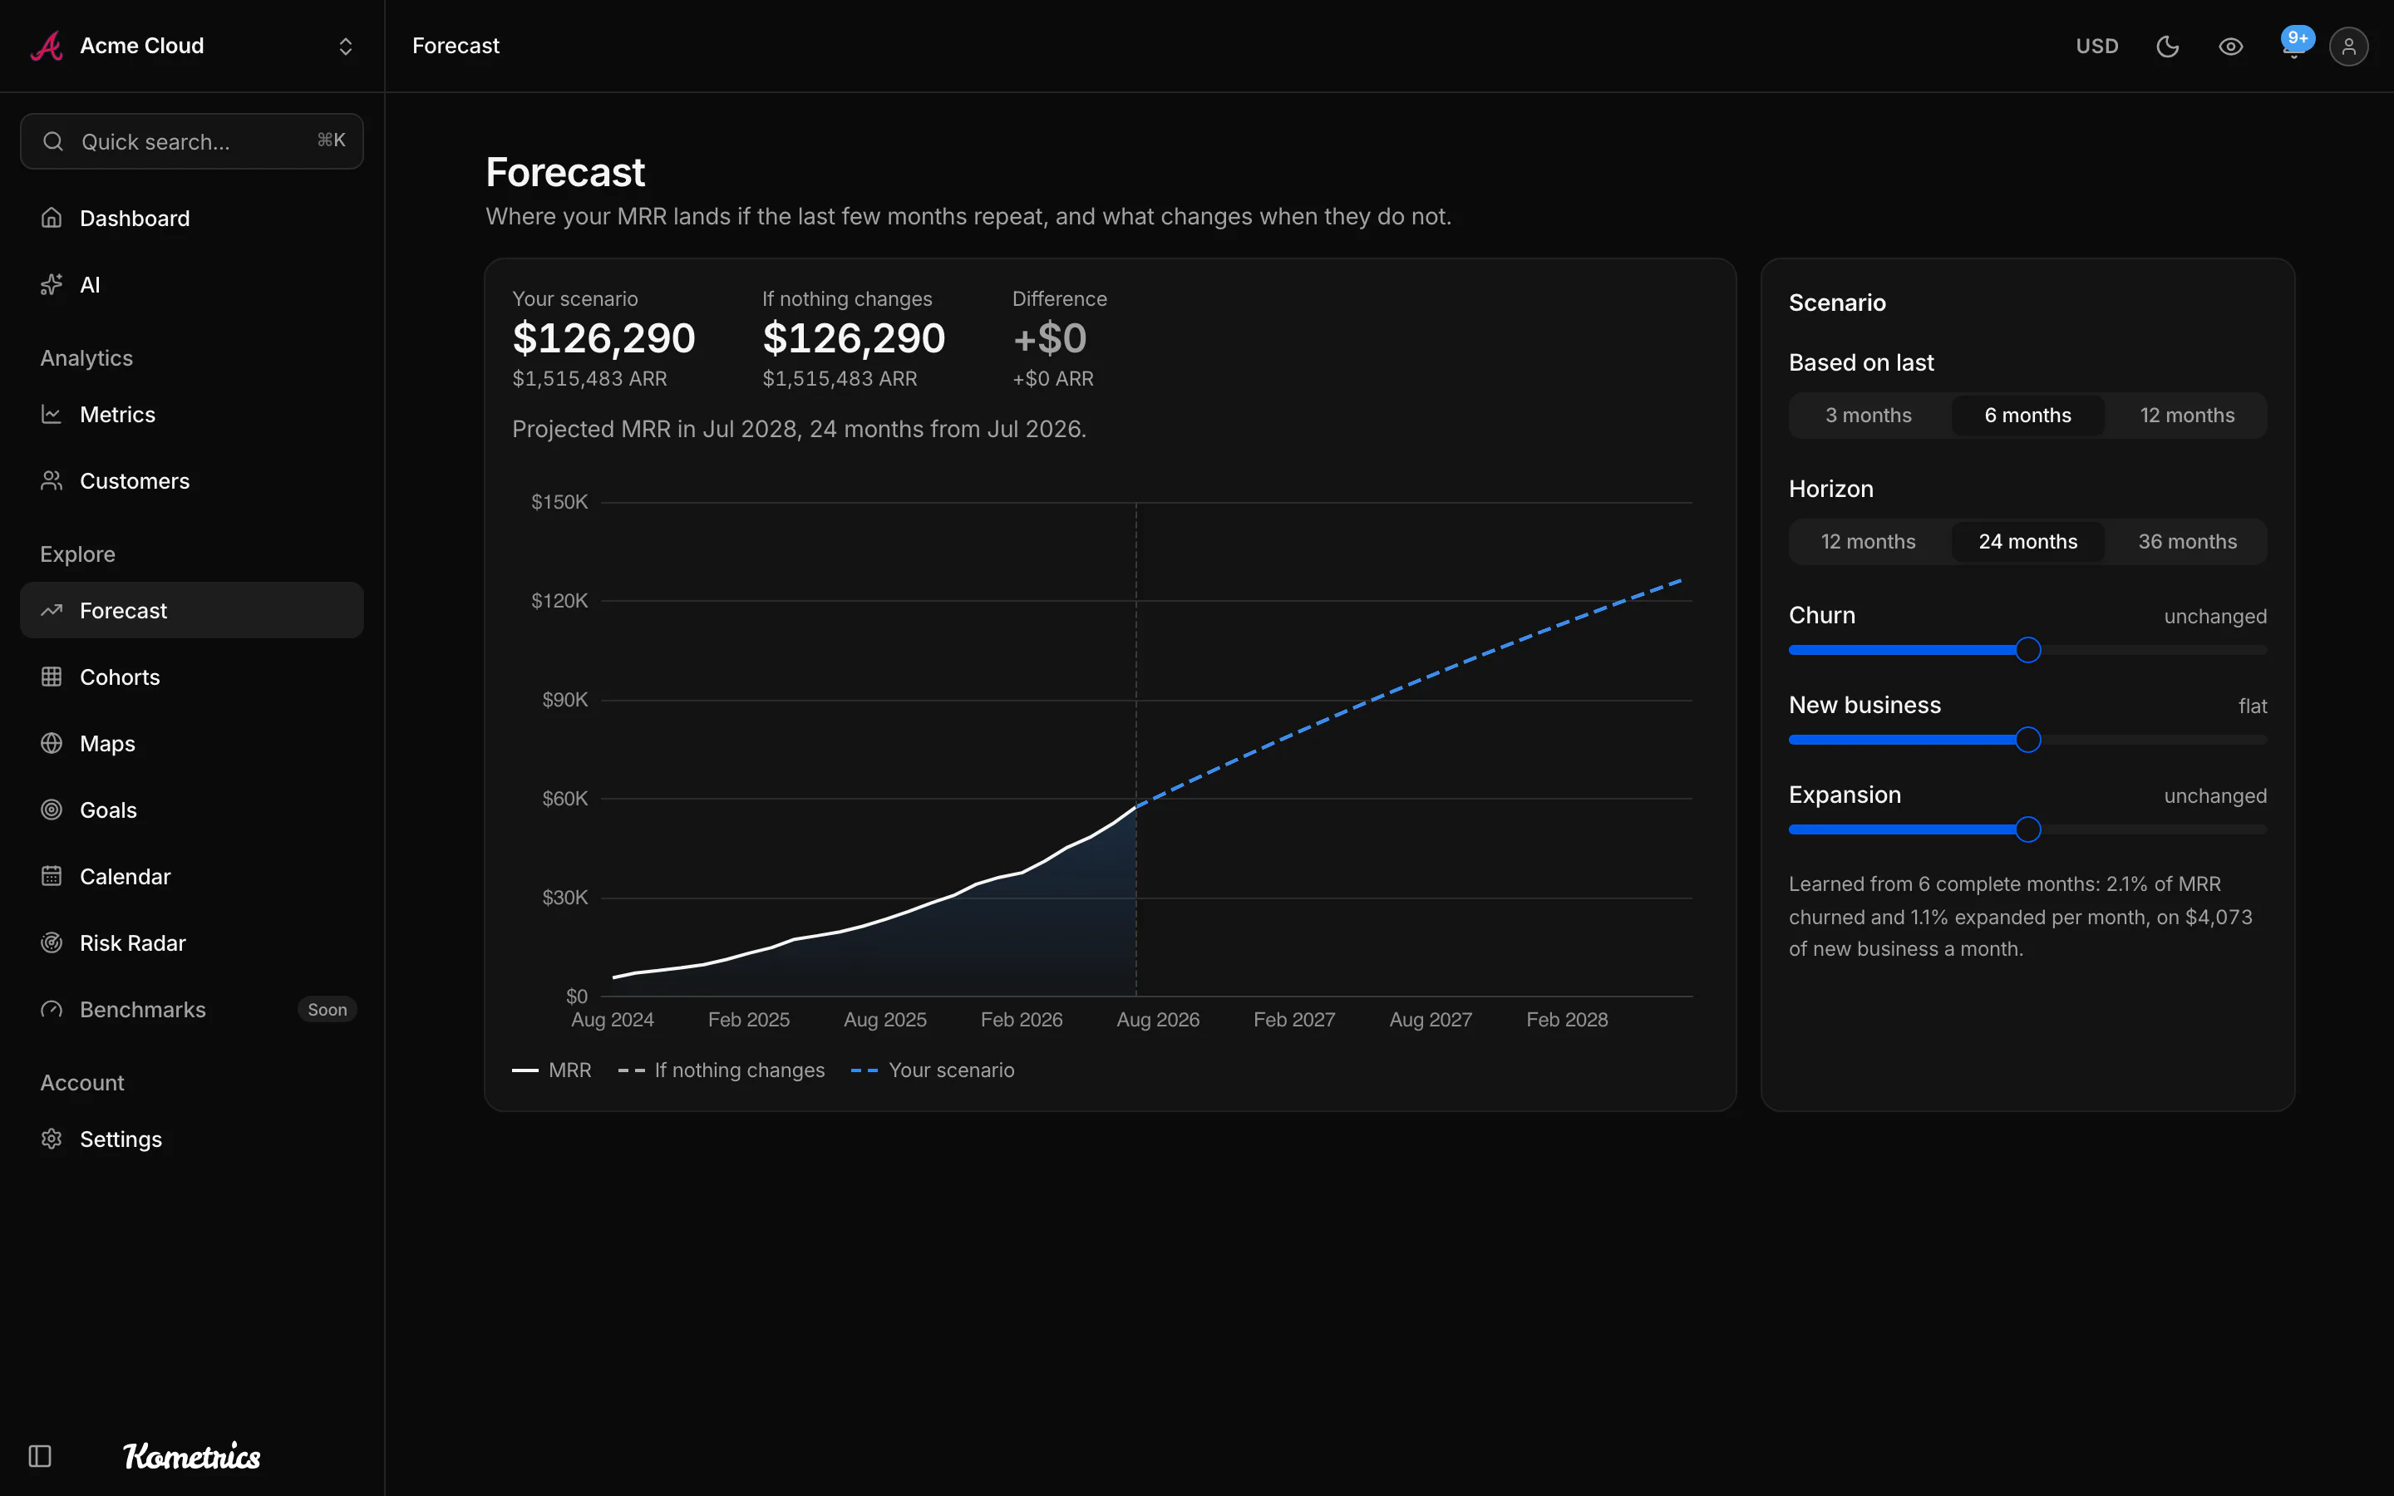Click the Customers people icon
This screenshot has height=1496, width=2394.
point(52,481)
